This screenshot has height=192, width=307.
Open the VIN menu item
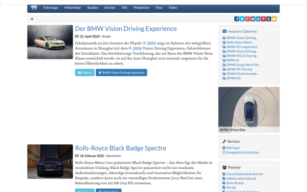[124, 8]
